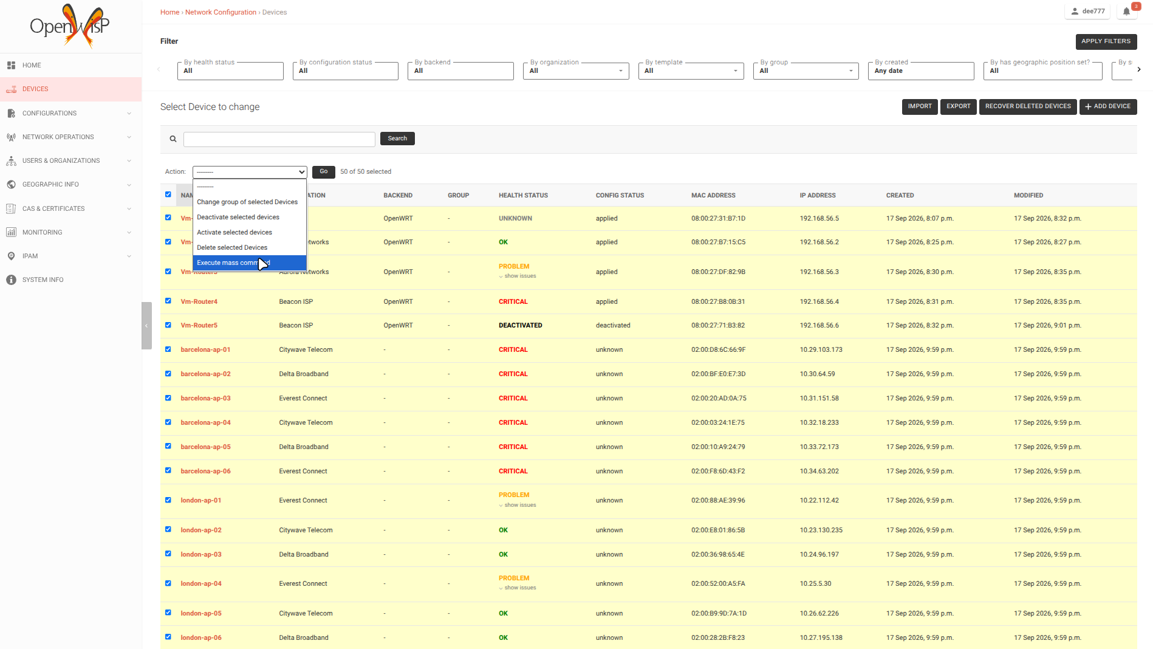The image size is (1153, 649).
Task: Go to Home breadcrumb link
Action: 169,12
